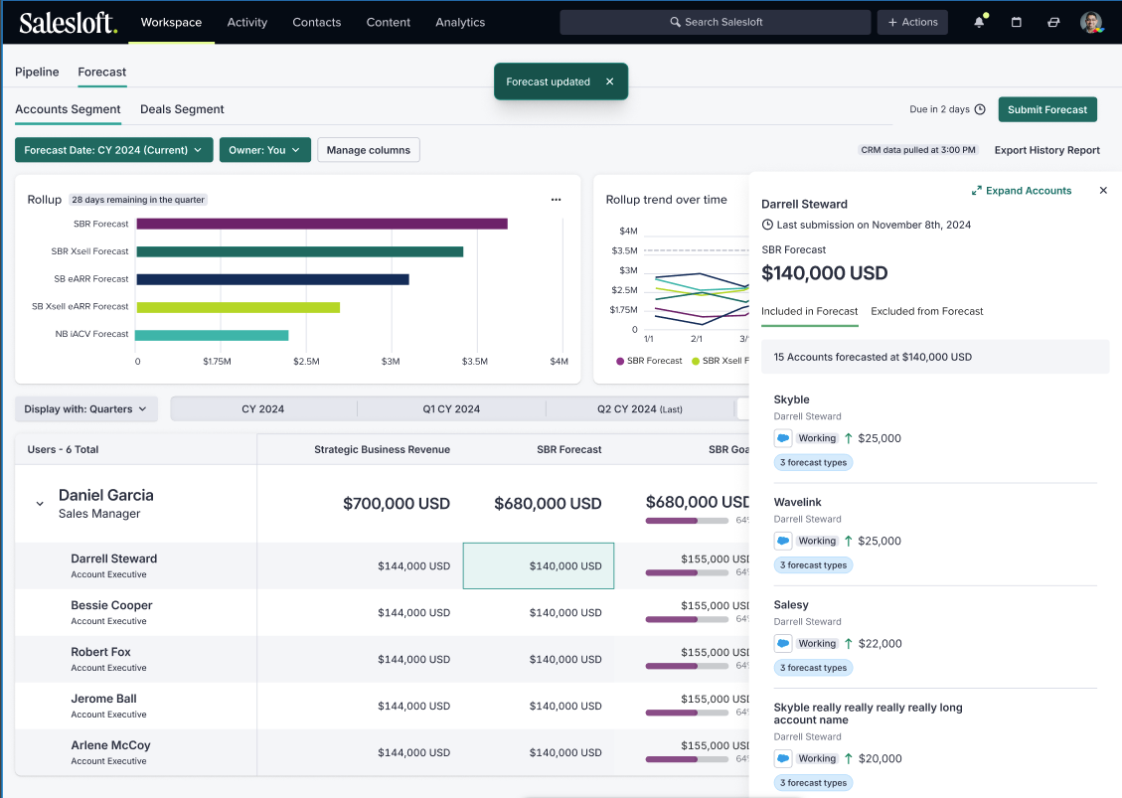Select the Q2 CY 2024 (Last) segment

640,409
